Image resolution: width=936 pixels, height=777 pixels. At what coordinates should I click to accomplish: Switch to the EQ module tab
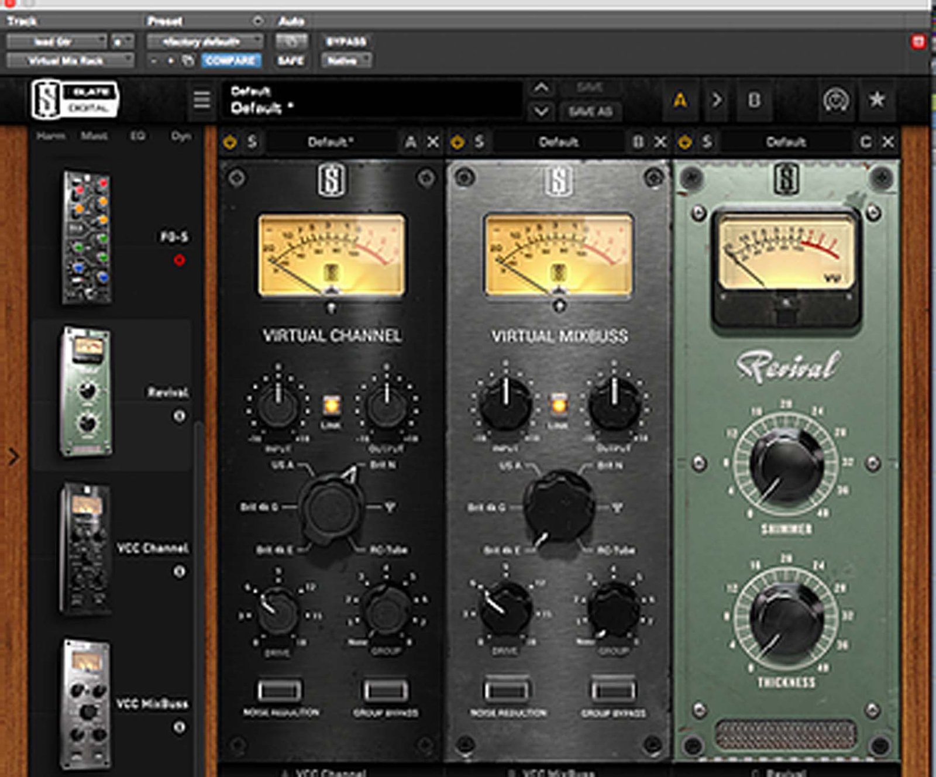point(137,136)
